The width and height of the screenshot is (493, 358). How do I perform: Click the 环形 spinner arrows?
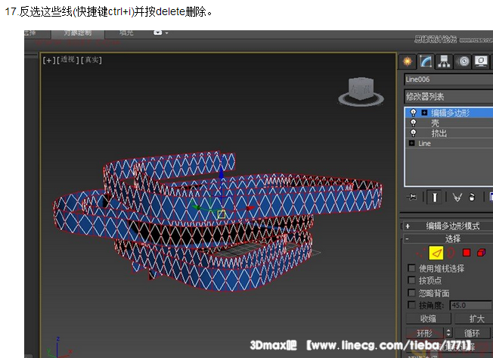[x=448, y=333]
